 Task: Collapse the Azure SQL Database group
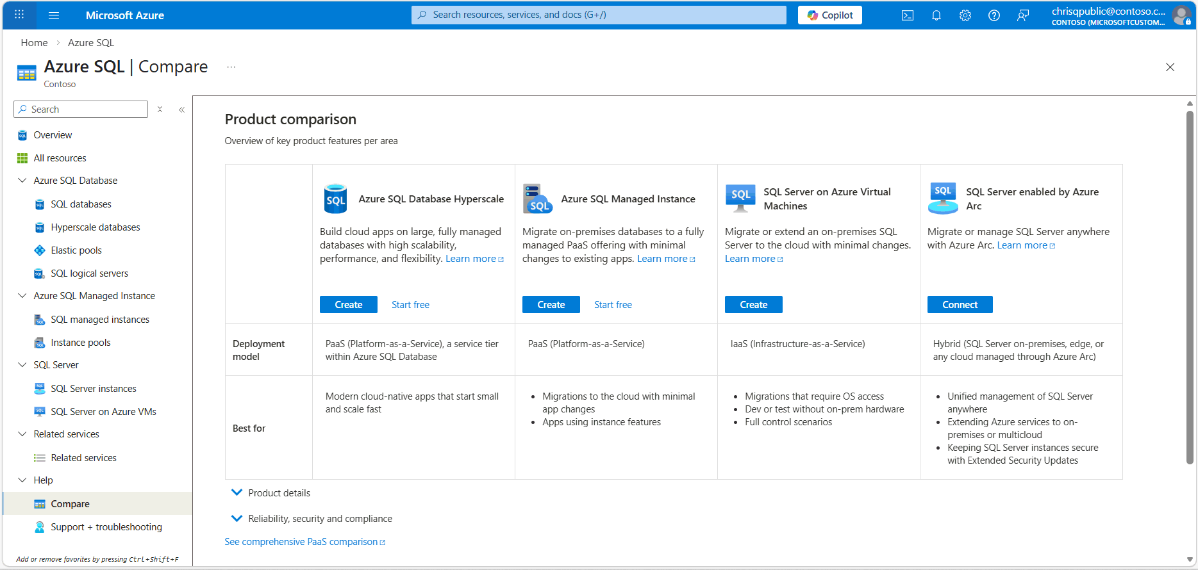tap(22, 181)
